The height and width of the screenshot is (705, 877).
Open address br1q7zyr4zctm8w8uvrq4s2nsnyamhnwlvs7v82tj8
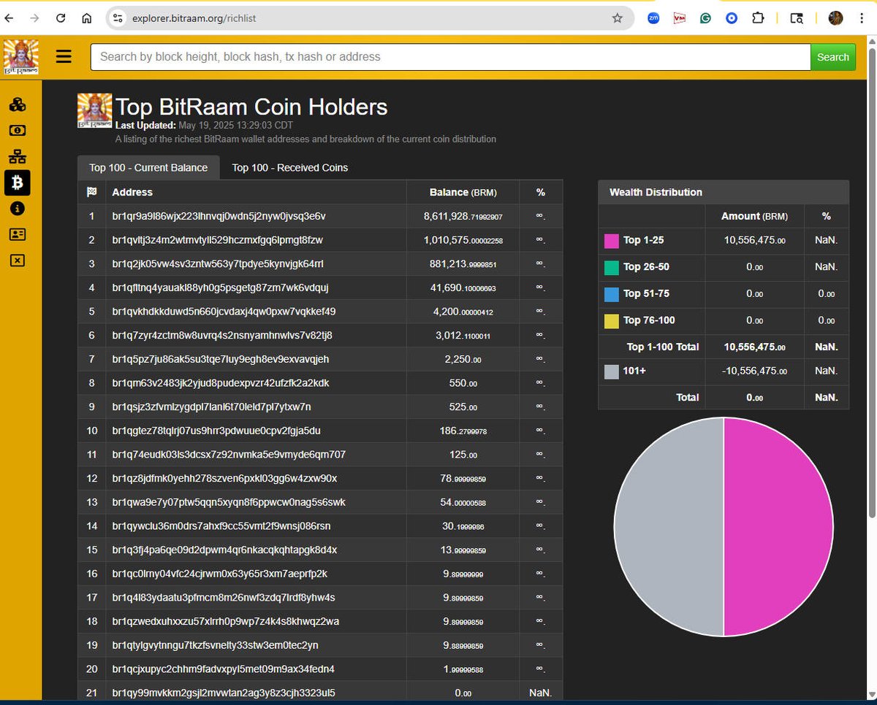tap(222, 335)
